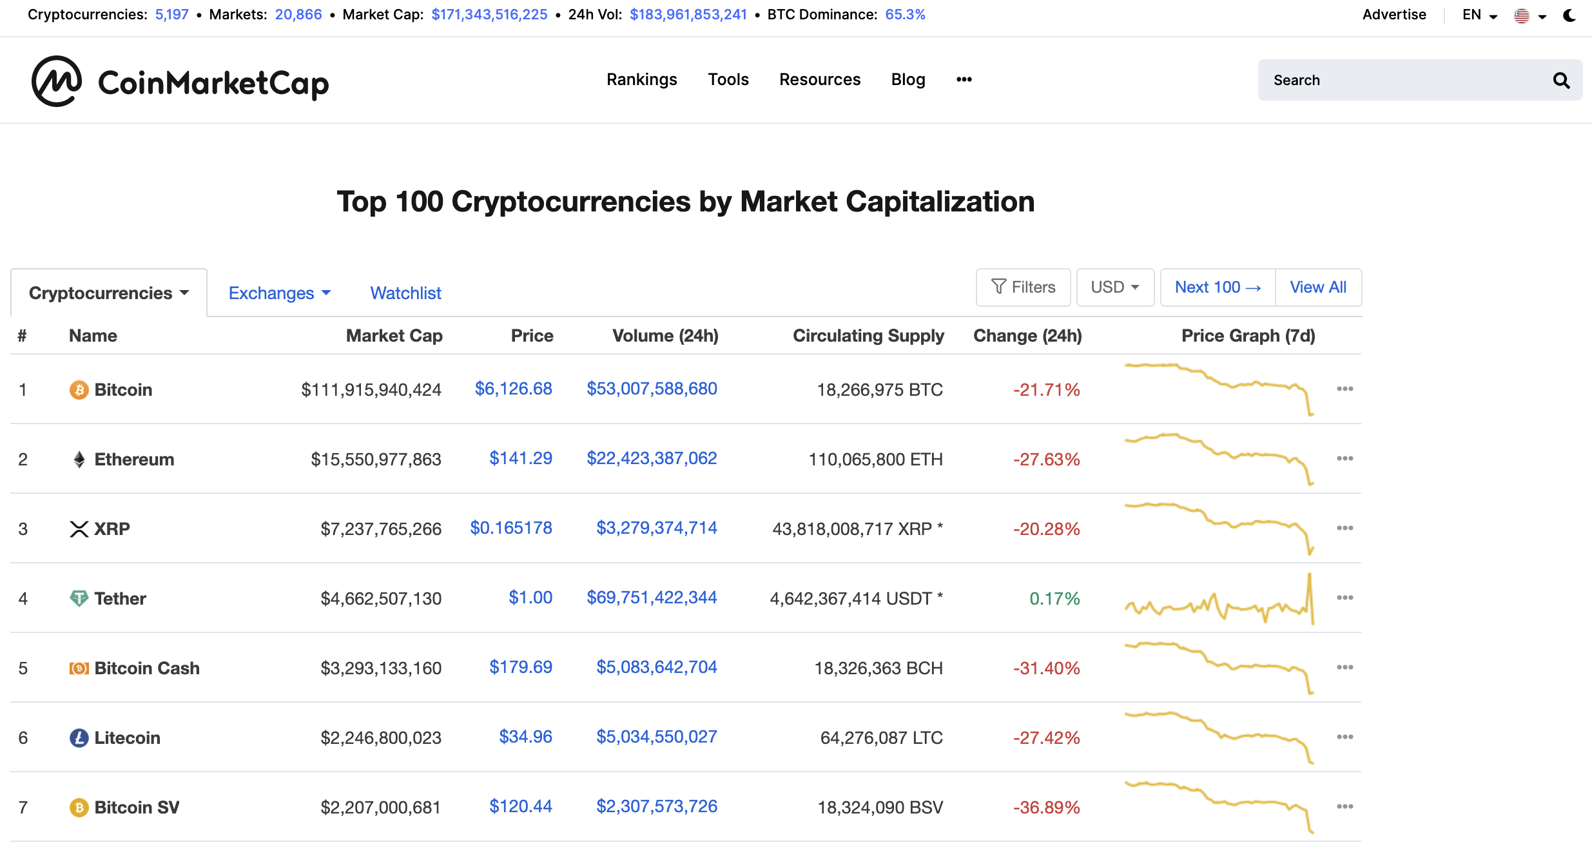Image resolution: width=1592 pixels, height=847 pixels.
Task: Click the XRP logo icon
Action: coord(79,529)
